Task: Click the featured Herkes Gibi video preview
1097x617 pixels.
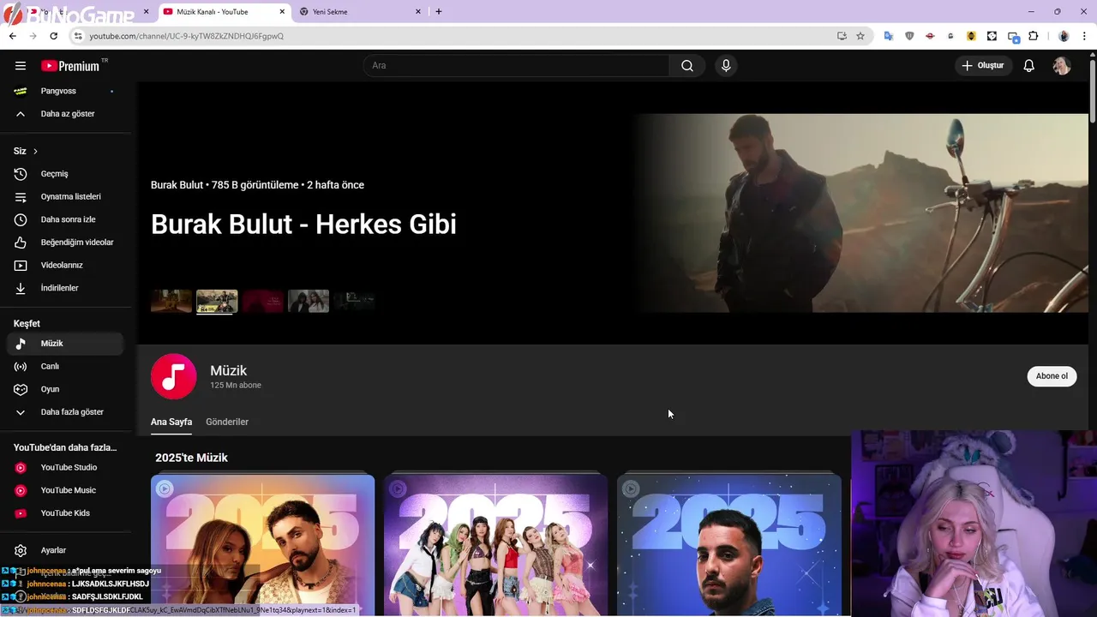Action: [x=862, y=213]
